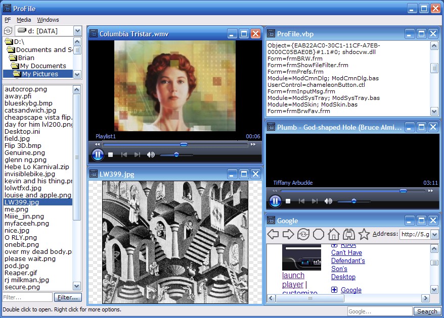
Task: Click the Search button in Google window
Action: coord(427,311)
